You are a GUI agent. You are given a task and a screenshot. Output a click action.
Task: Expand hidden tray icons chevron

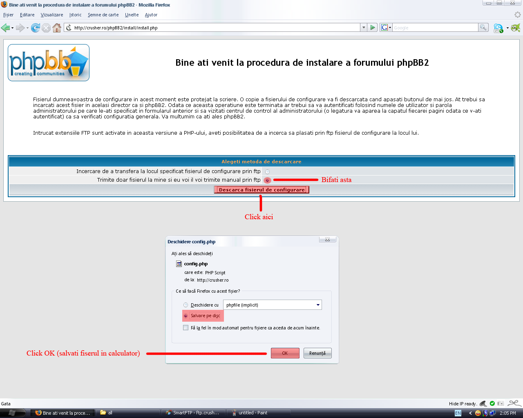click(470, 413)
